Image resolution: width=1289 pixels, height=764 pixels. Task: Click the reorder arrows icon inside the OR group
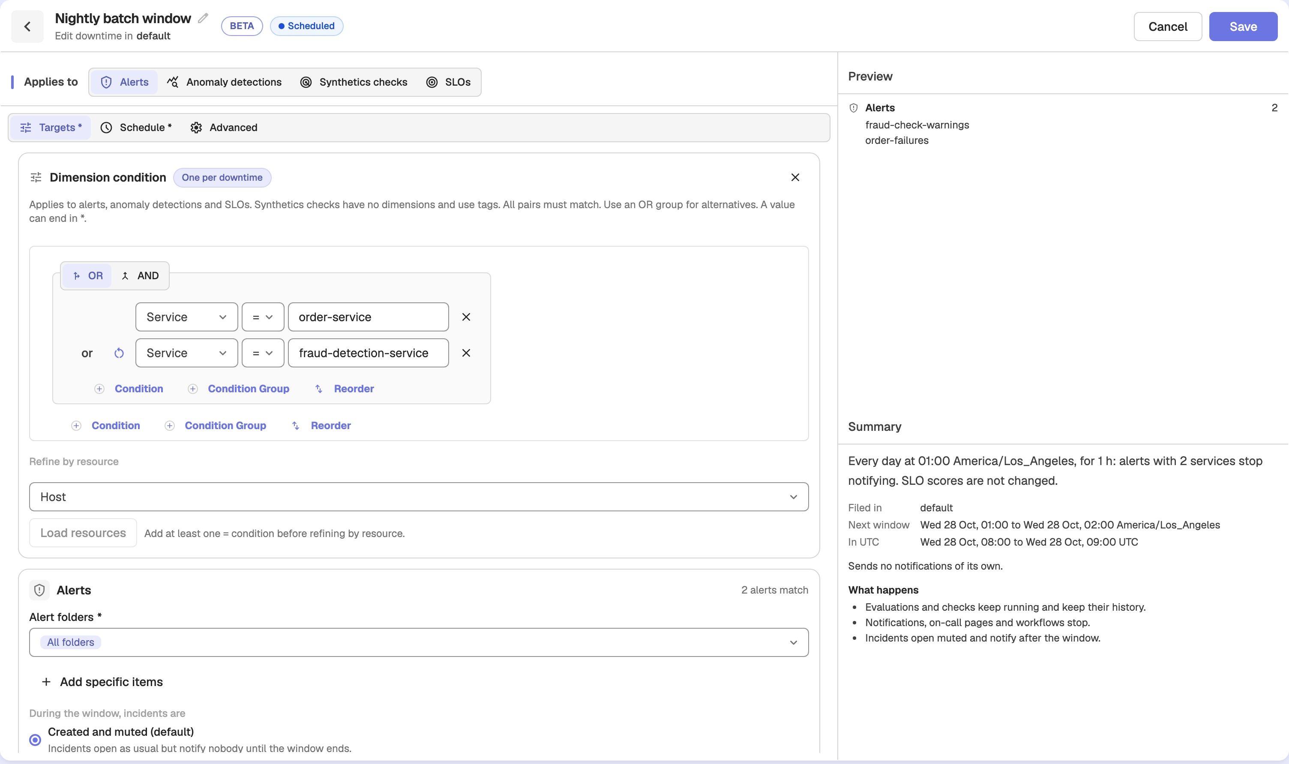[319, 389]
